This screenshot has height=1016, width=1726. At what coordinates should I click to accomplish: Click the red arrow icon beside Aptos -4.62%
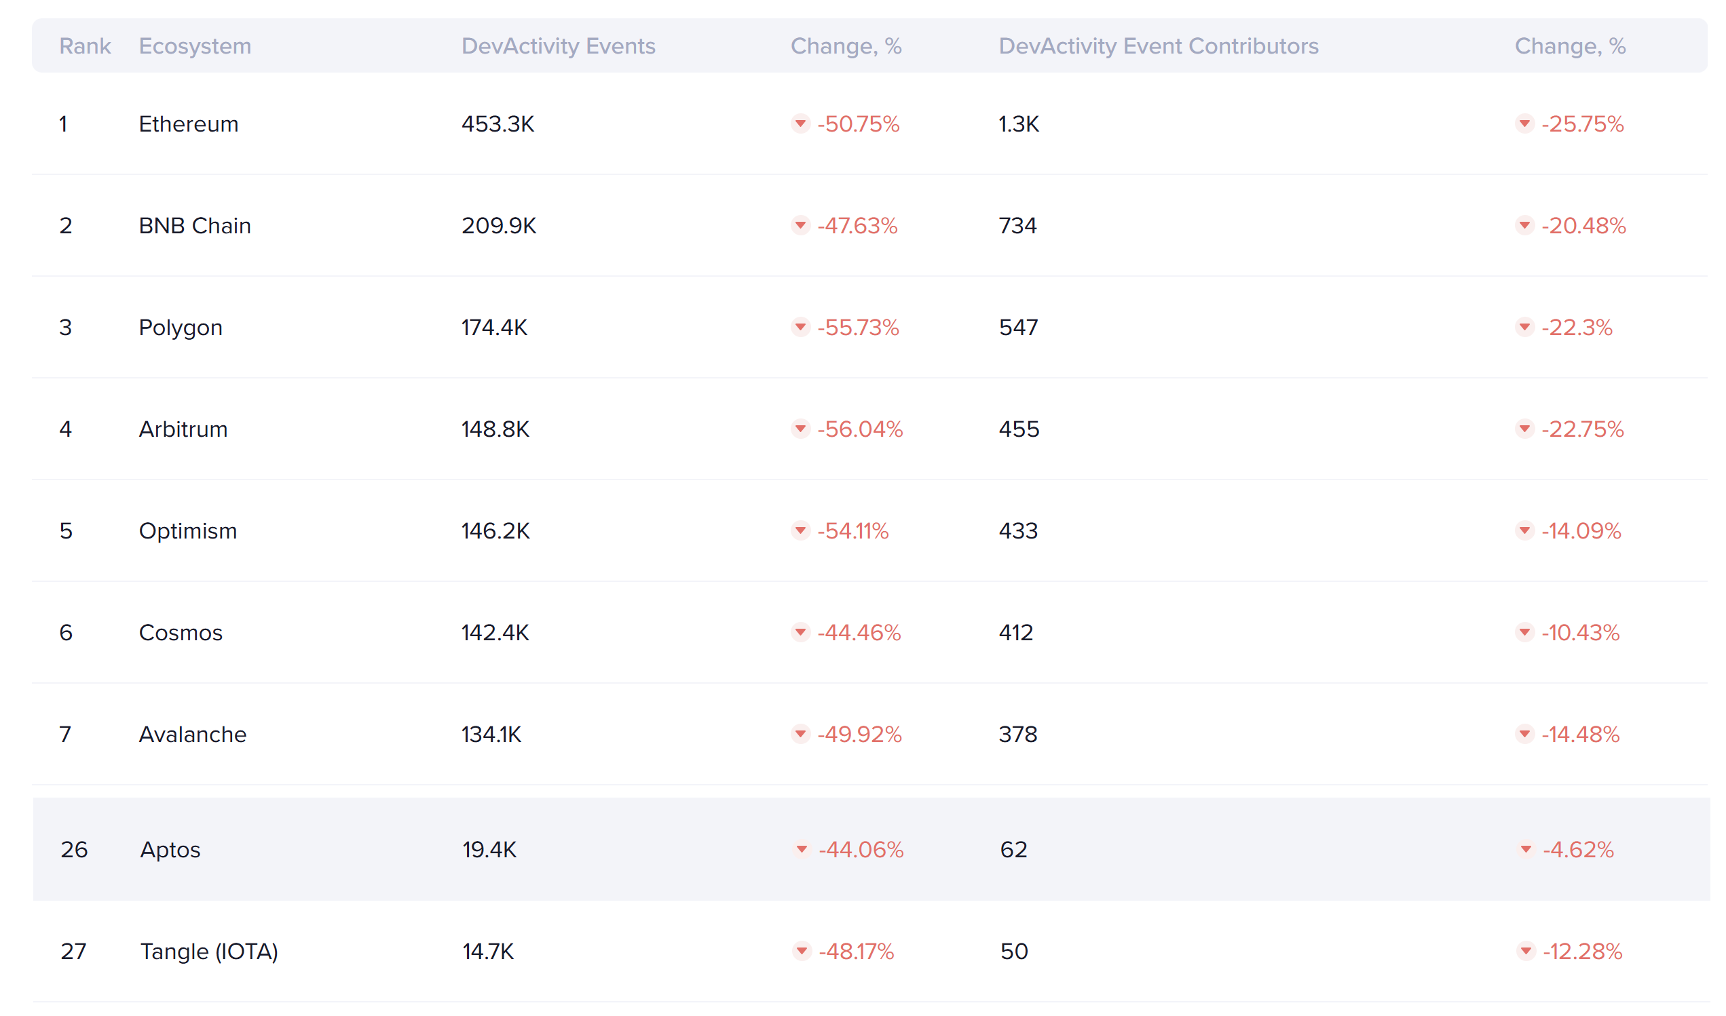click(1526, 850)
